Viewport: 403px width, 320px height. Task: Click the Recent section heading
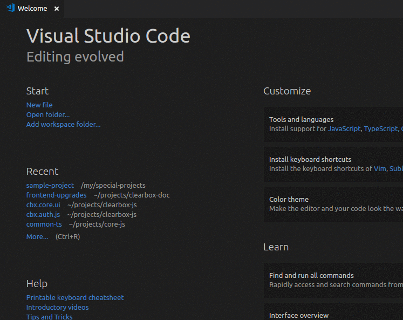tap(43, 172)
